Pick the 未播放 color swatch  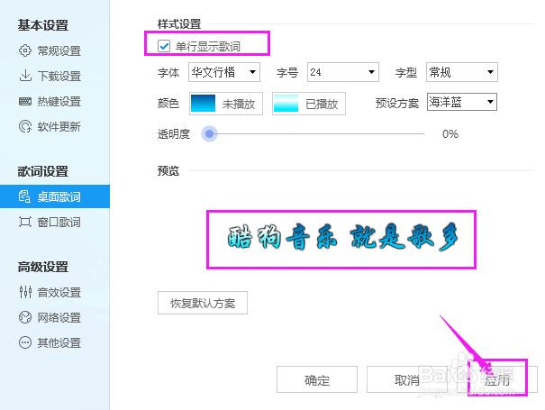(203, 104)
